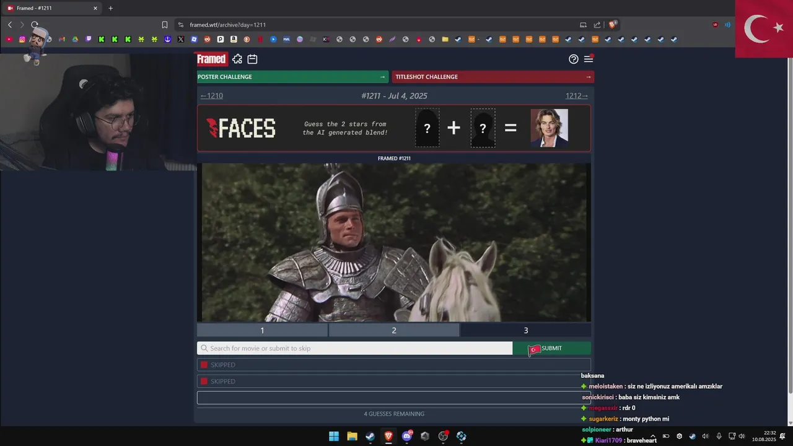Open the YouTube bookmark
This screenshot has width=793, height=446.
tap(9, 39)
